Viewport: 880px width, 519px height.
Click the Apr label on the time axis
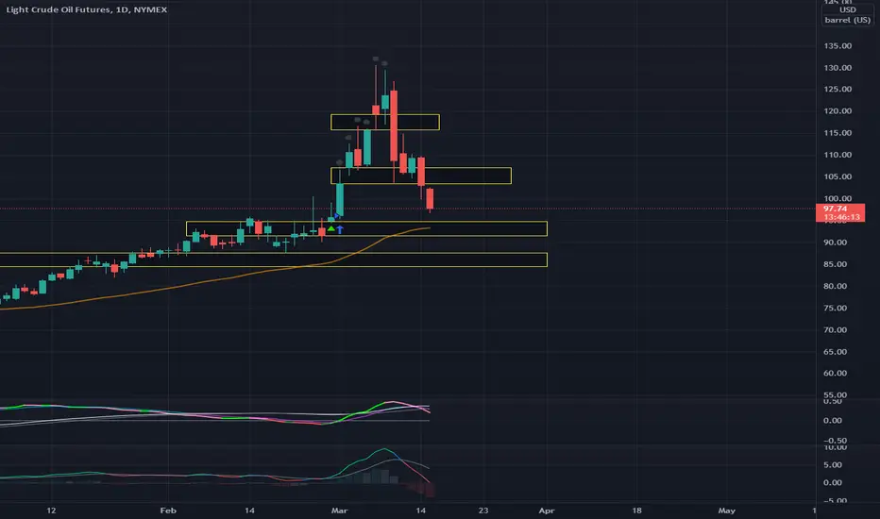[x=547, y=511]
